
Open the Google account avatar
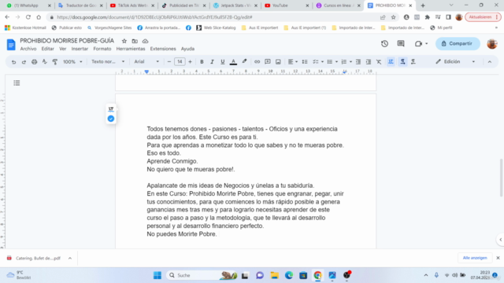tap(491, 44)
